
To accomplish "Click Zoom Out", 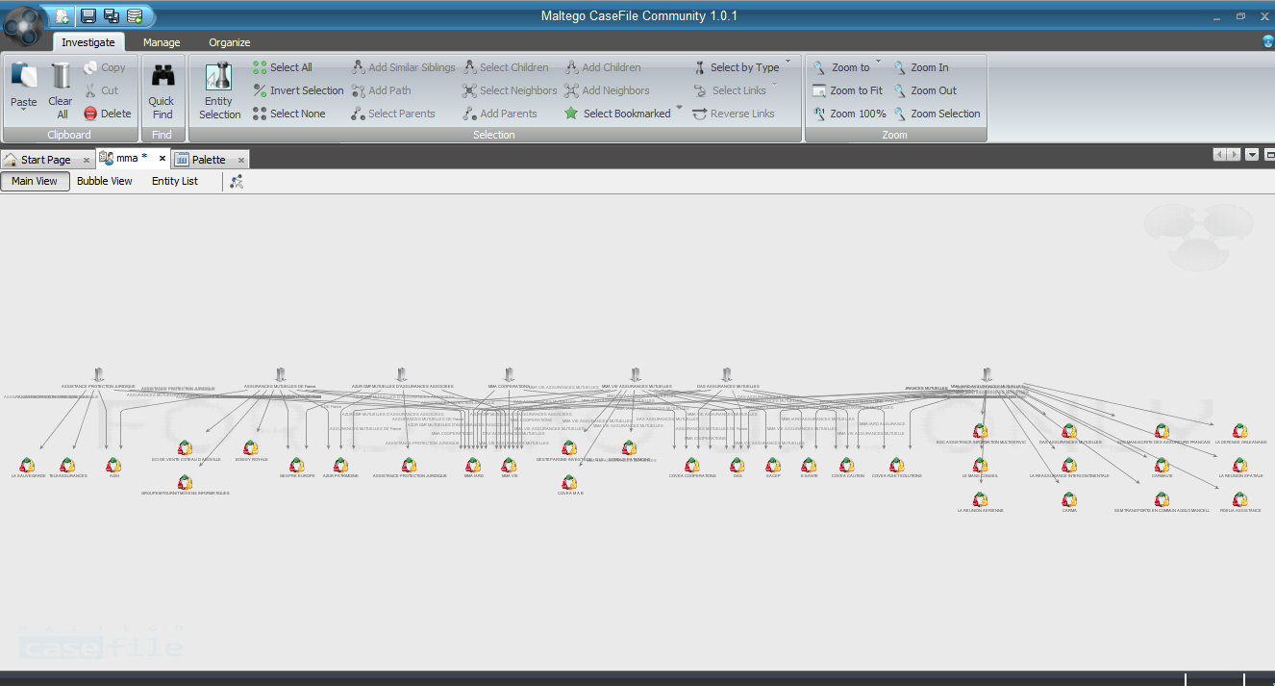I will (x=924, y=90).
